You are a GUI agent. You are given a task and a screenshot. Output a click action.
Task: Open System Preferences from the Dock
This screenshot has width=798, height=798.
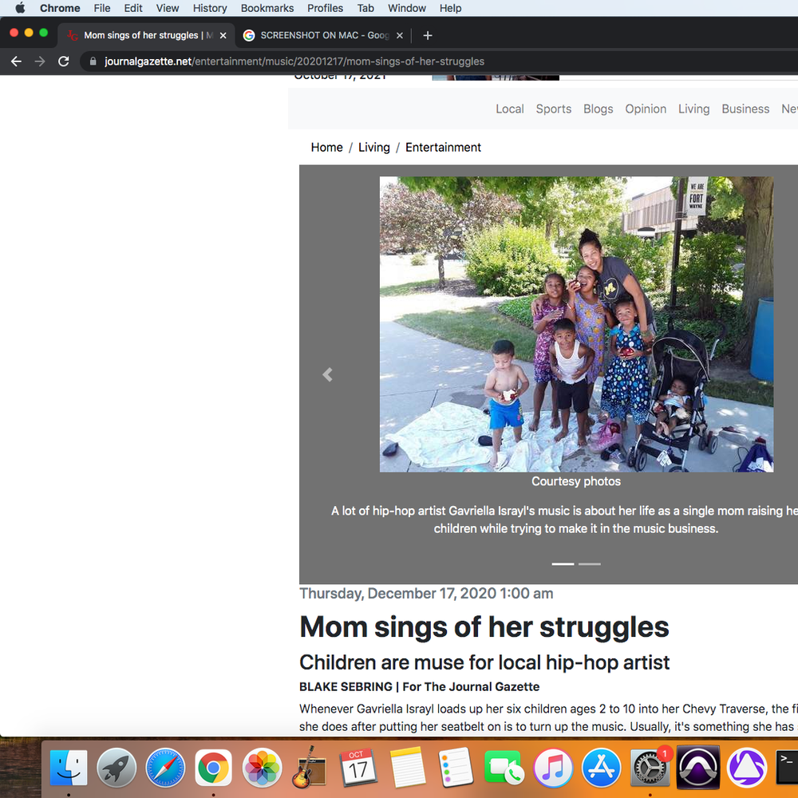(x=650, y=768)
